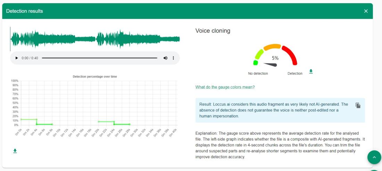Image resolution: width=382 pixels, height=171 pixels.
Task: Click the scroll-to-top chevron button
Action: coord(374,157)
